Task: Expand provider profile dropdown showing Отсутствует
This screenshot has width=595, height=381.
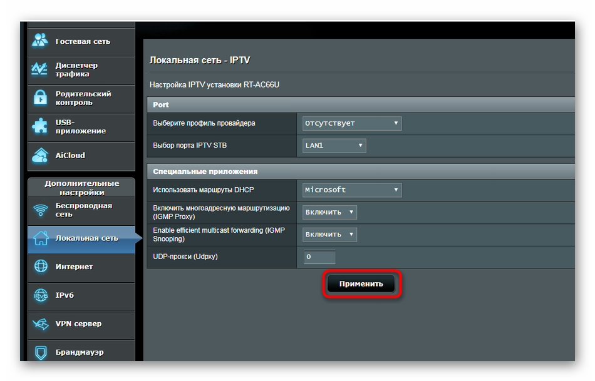Action: click(351, 123)
